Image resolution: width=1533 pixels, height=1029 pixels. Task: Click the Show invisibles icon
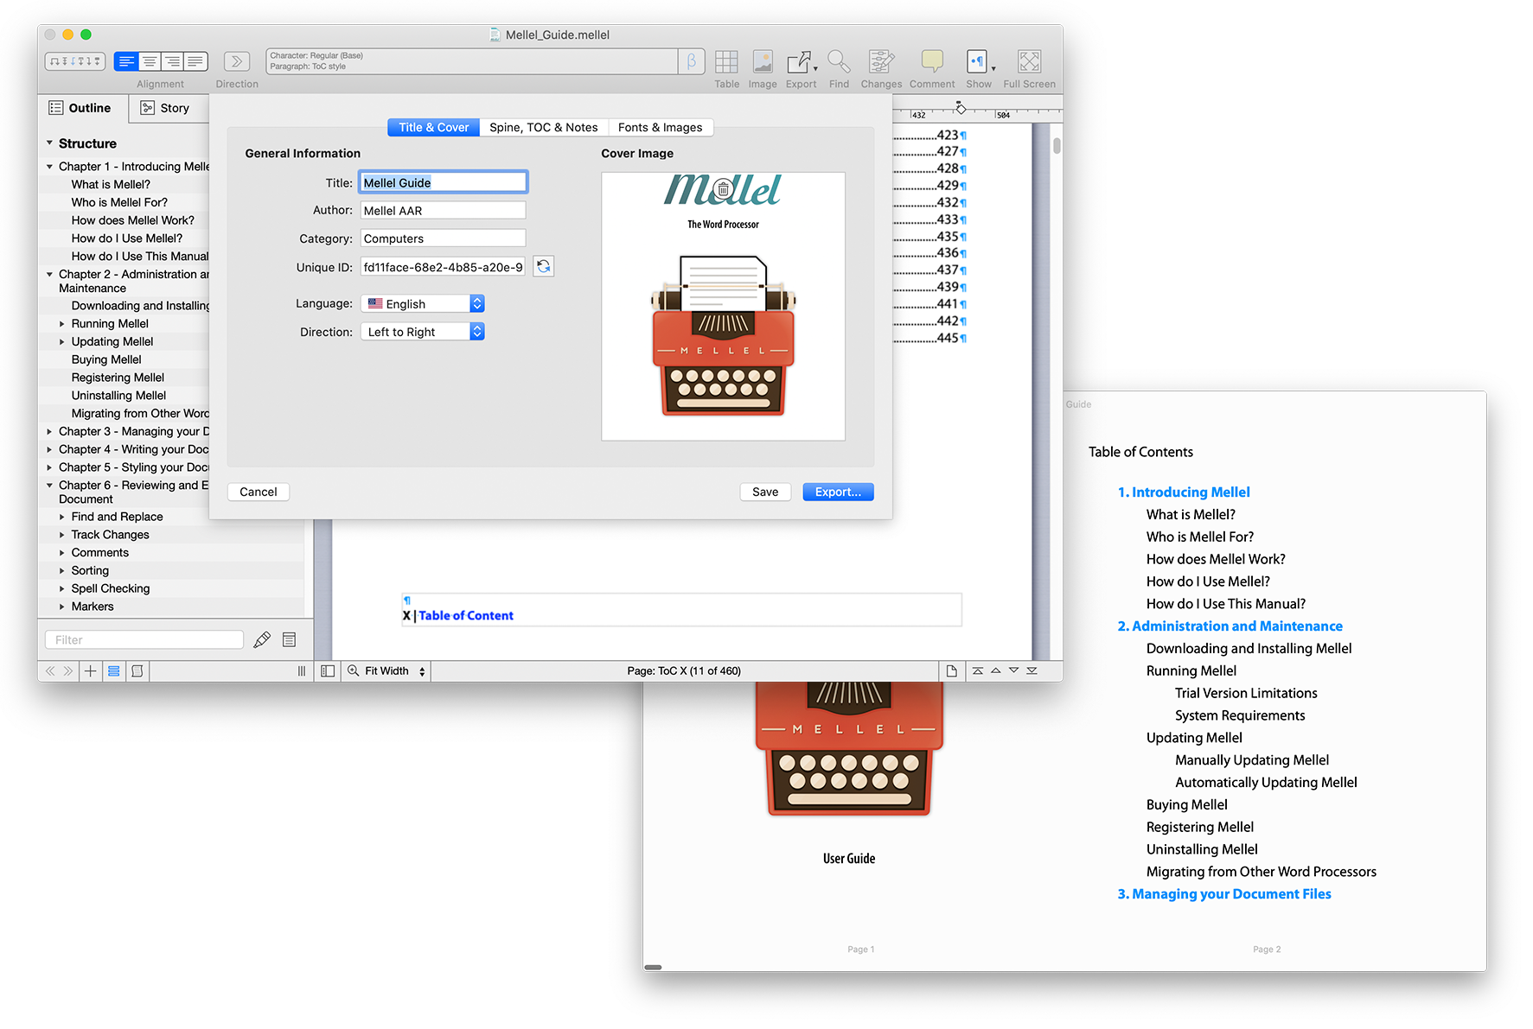pos(979,62)
